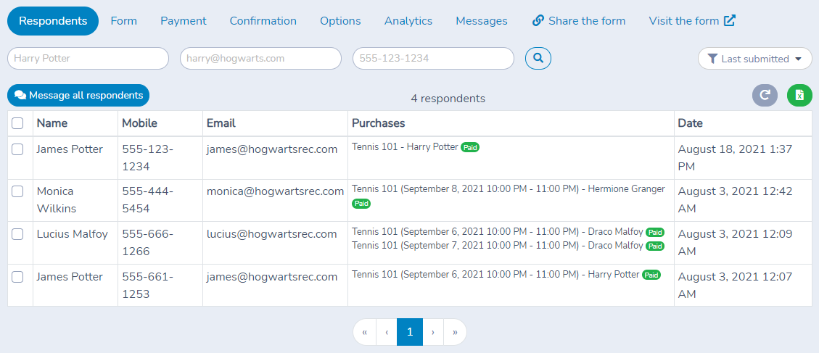Click the Paid badge on Hermione Granger purchase
The image size is (819, 353).
pos(361,204)
